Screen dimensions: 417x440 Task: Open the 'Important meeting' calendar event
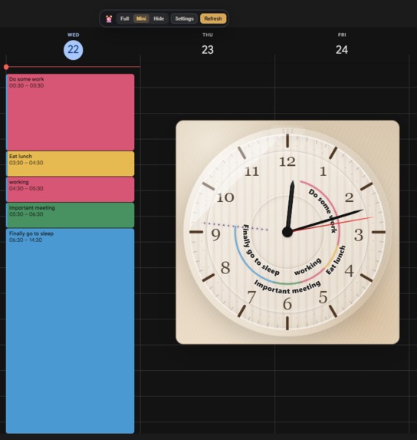tap(71, 215)
